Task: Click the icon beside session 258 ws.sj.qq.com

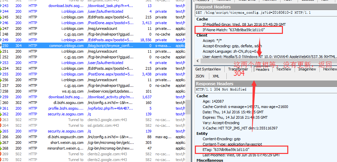Action: coord(1,91)
